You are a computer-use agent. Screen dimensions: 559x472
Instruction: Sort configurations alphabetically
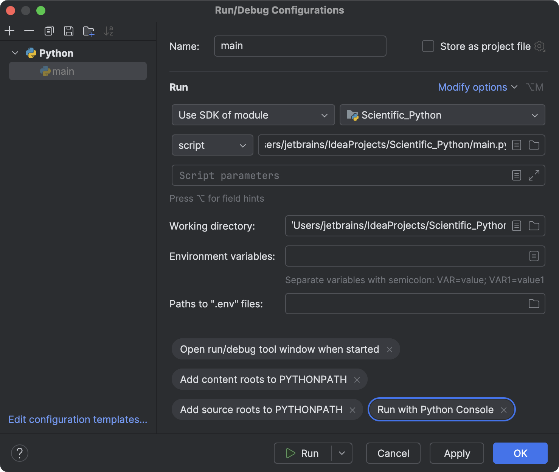(109, 31)
